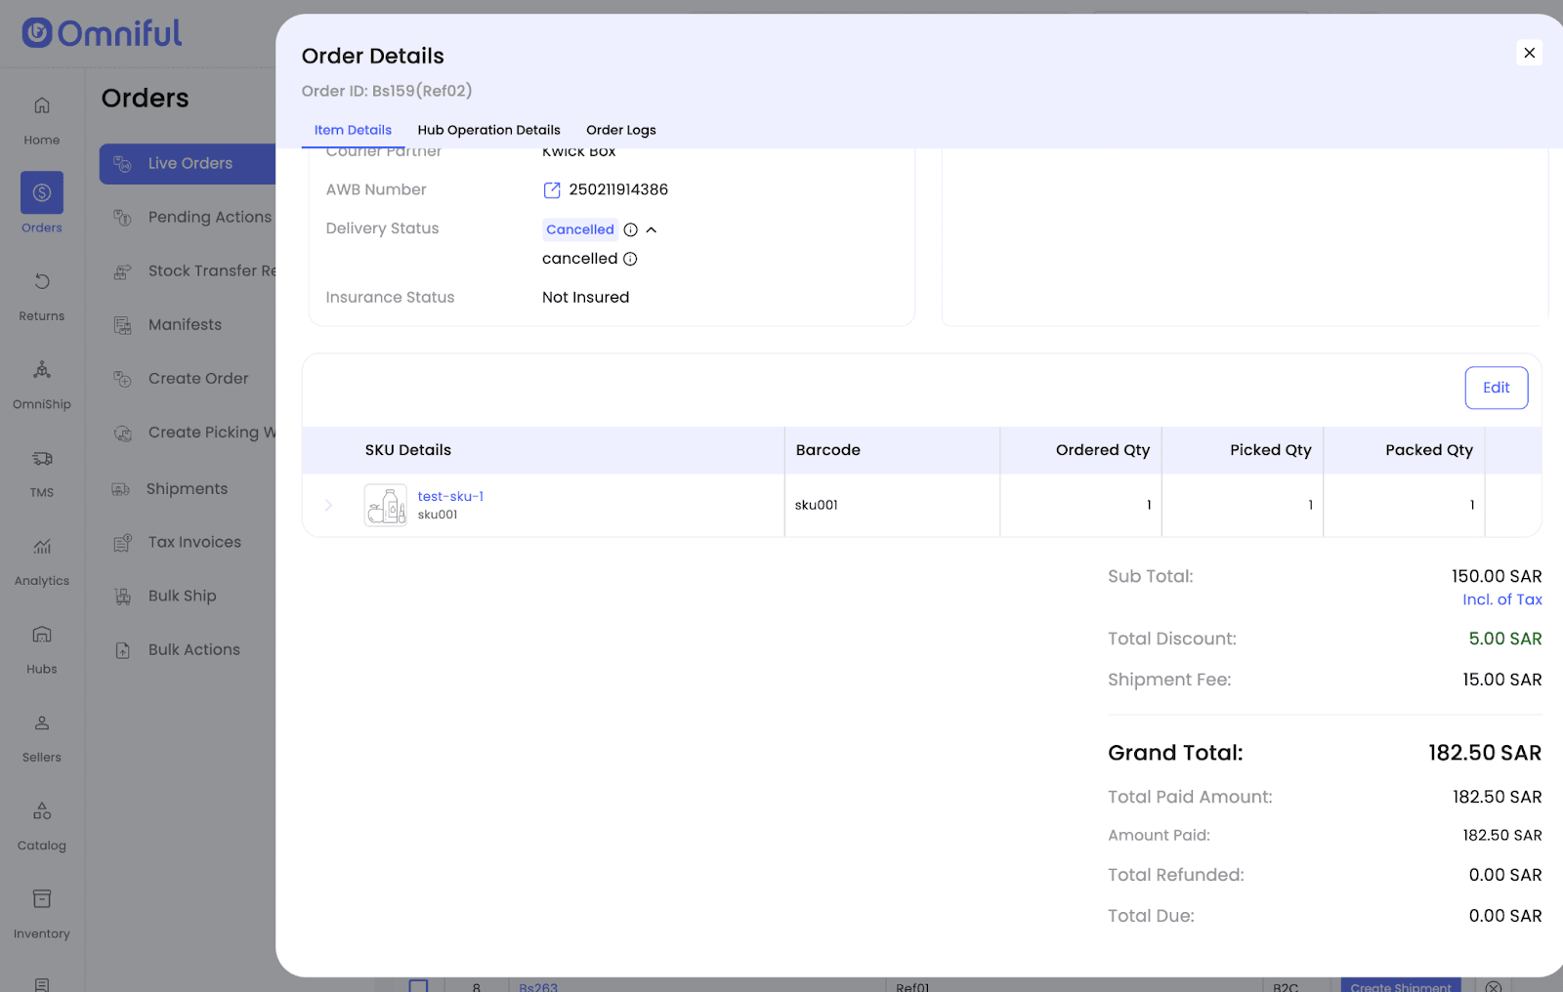Expand the test-sku-1 row
The height and width of the screenshot is (992, 1563).
pyautogui.click(x=329, y=505)
